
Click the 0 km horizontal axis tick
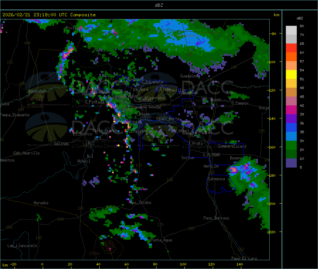point(42,264)
